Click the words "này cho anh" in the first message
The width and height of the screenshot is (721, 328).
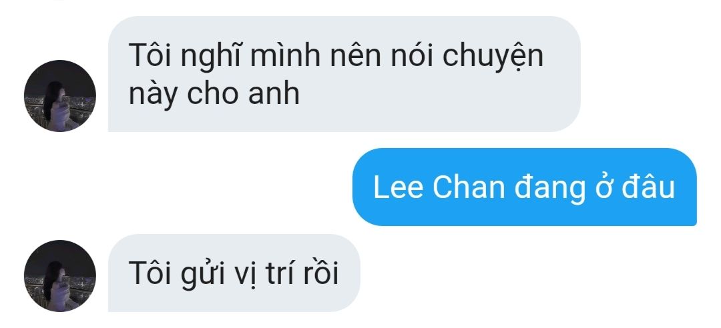click(x=214, y=94)
